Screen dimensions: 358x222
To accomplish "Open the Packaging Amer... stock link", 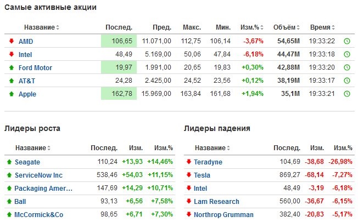I will [43, 189].
